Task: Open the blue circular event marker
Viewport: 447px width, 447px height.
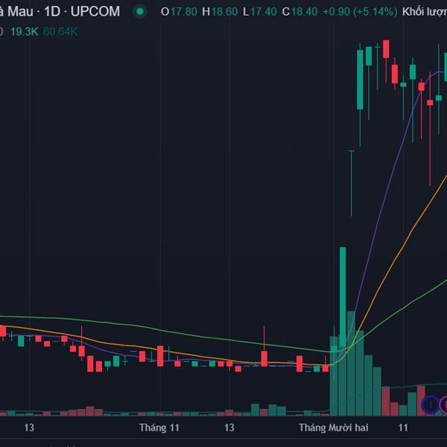Action: click(x=430, y=405)
